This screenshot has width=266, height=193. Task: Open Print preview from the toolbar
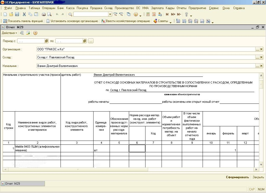pos(49,15)
